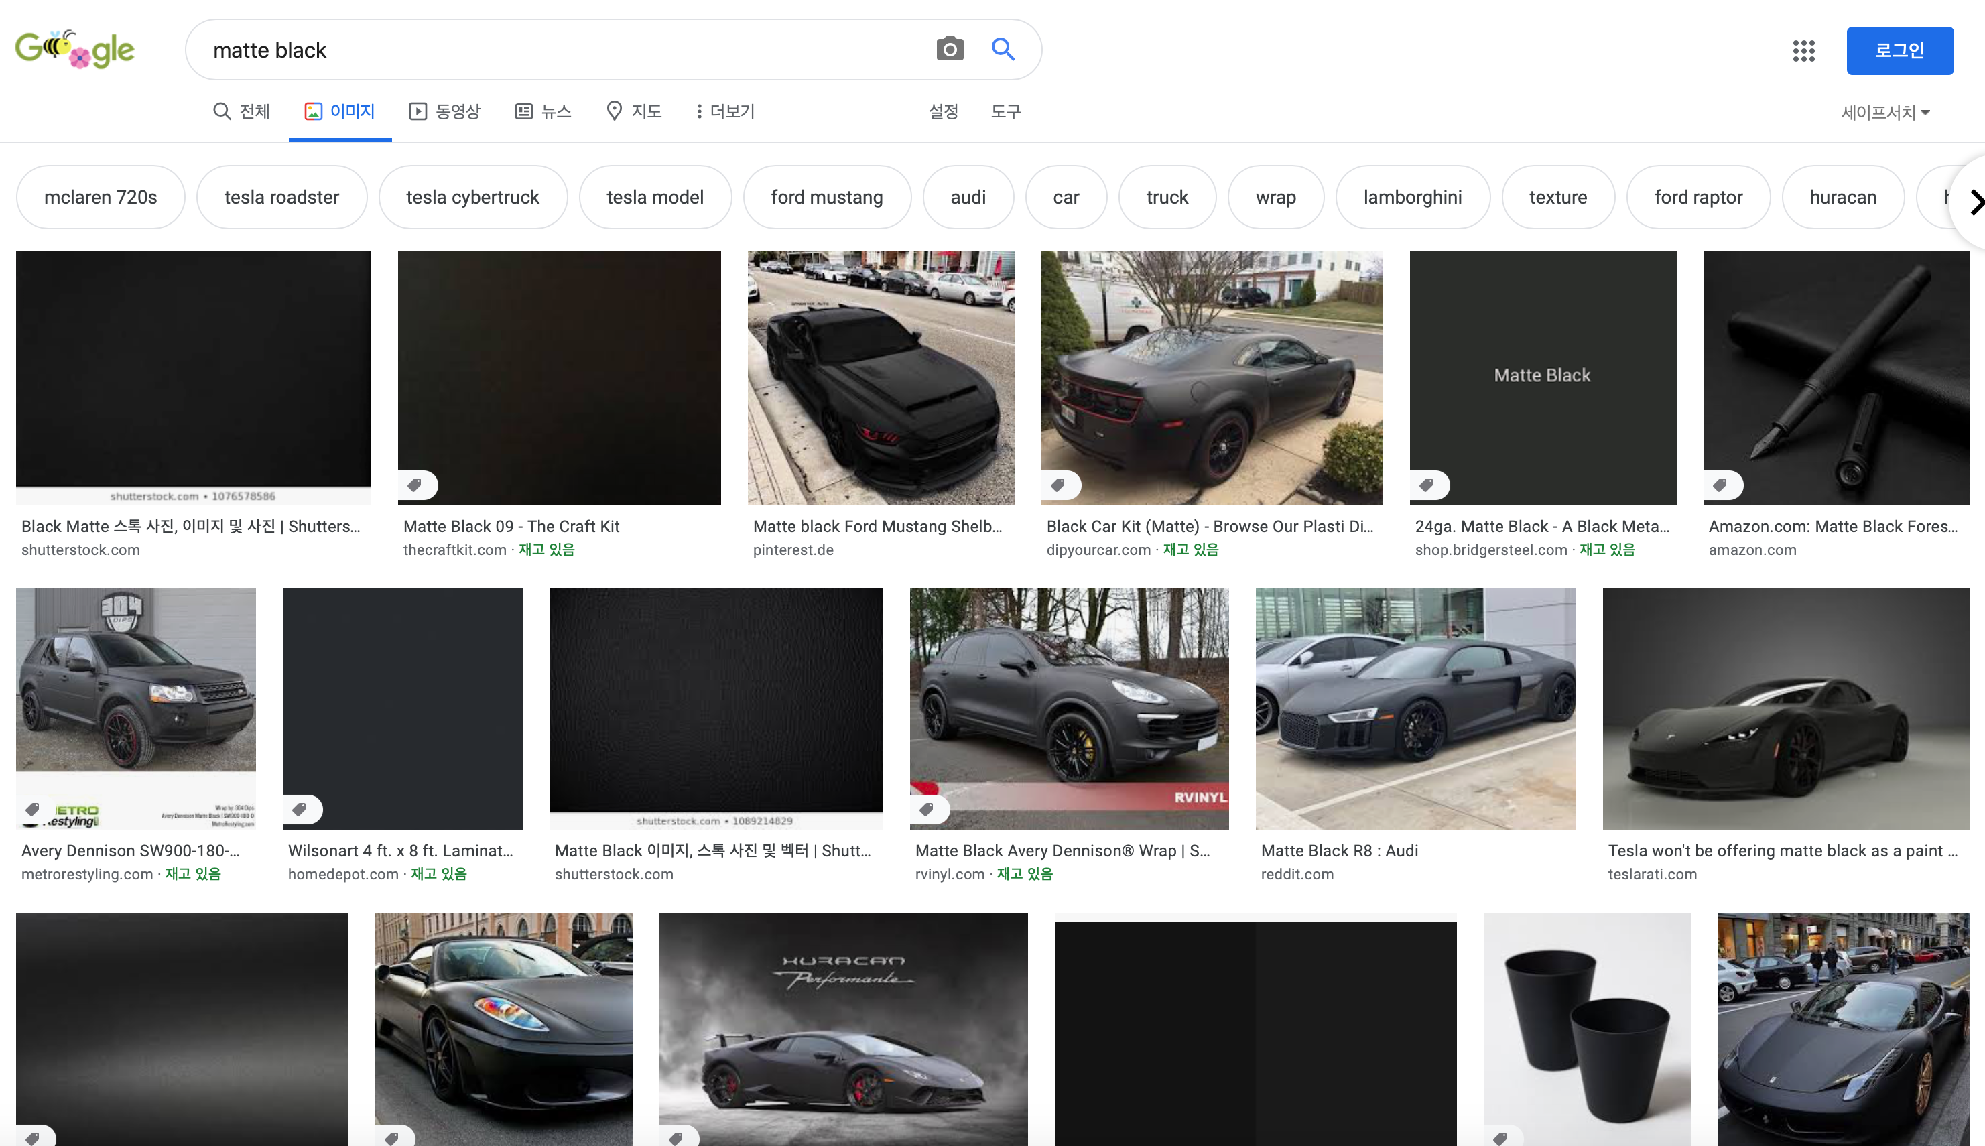
Task: Switch to the 뉴스 news tab
Action: [x=543, y=112]
